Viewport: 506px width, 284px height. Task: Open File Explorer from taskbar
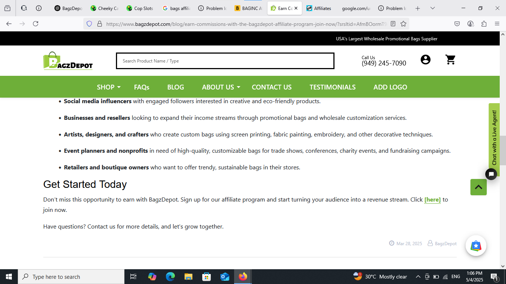click(x=189, y=277)
